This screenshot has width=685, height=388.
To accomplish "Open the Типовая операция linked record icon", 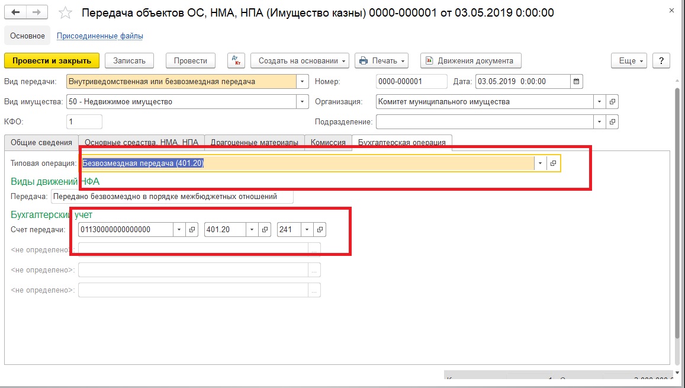I will tap(553, 163).
